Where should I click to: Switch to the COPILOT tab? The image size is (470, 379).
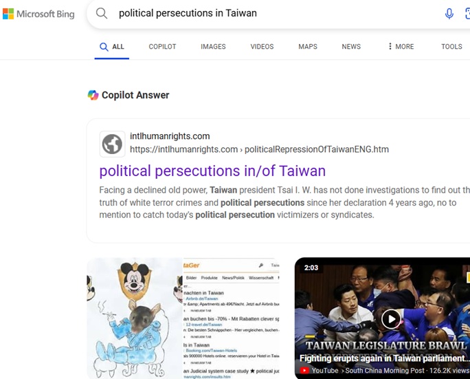click(162, 47)
